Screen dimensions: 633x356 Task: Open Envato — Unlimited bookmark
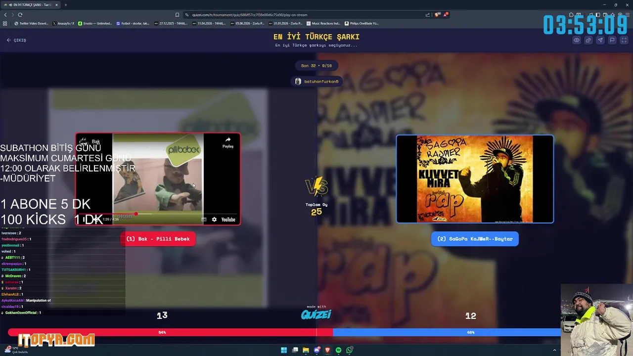tap(95, 23)
